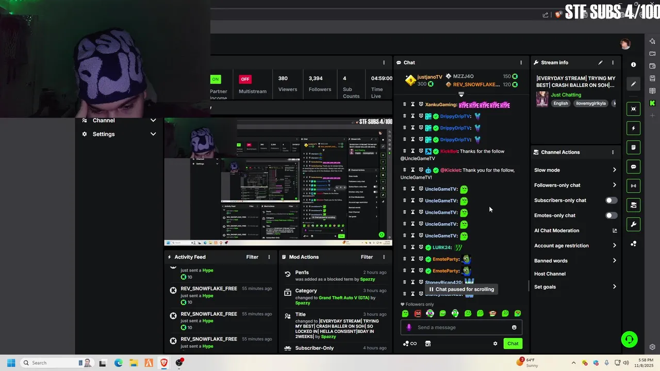
Task: Open Microsoft Edge from taskbar
Action: (118, 363)
